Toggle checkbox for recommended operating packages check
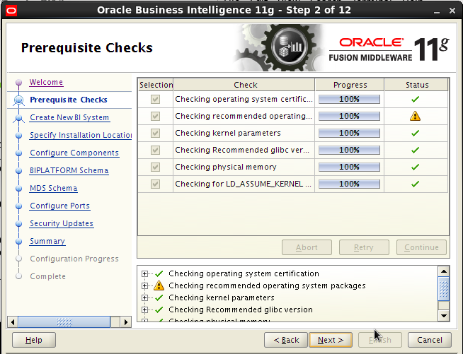Screen dimensions: 463x354 pos(155,116)
